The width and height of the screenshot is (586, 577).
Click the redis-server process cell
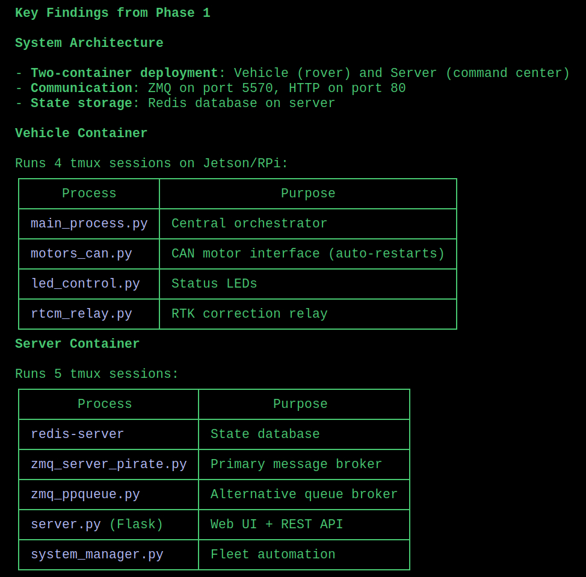point(78,434)
